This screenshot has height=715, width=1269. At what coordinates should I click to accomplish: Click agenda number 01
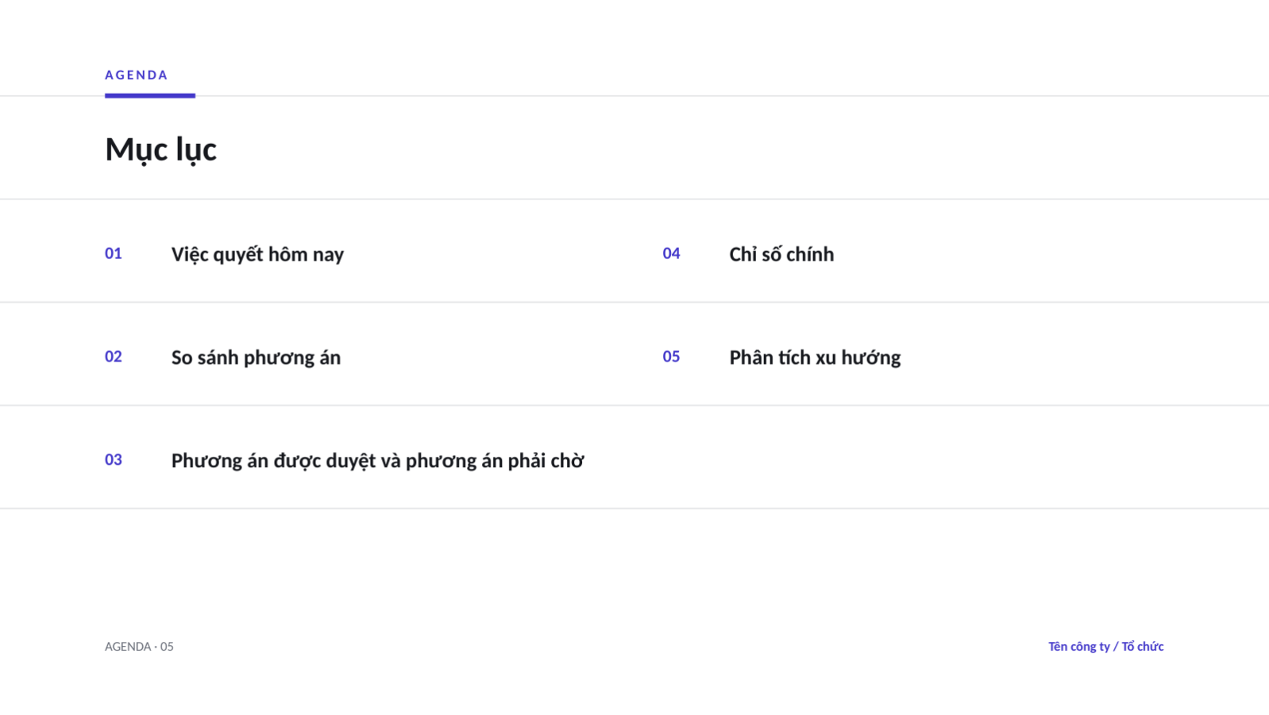114,253
